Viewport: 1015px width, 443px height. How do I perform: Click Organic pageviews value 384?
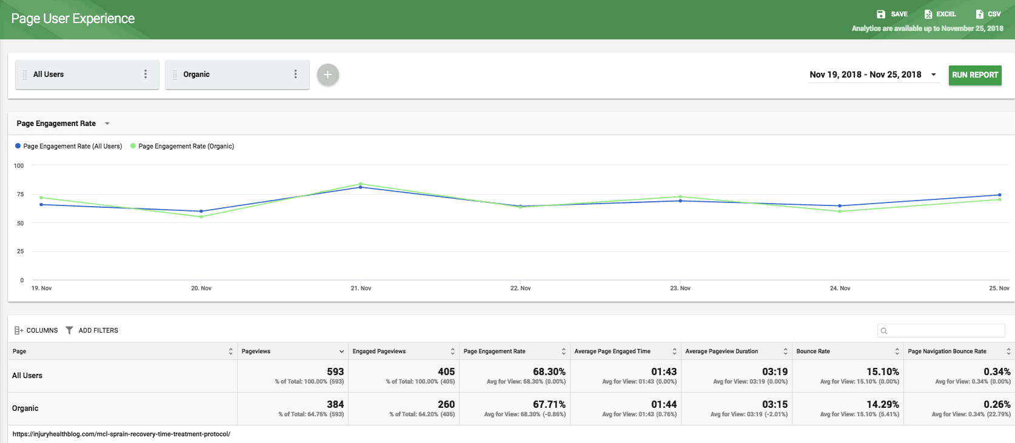click(335, 404)
